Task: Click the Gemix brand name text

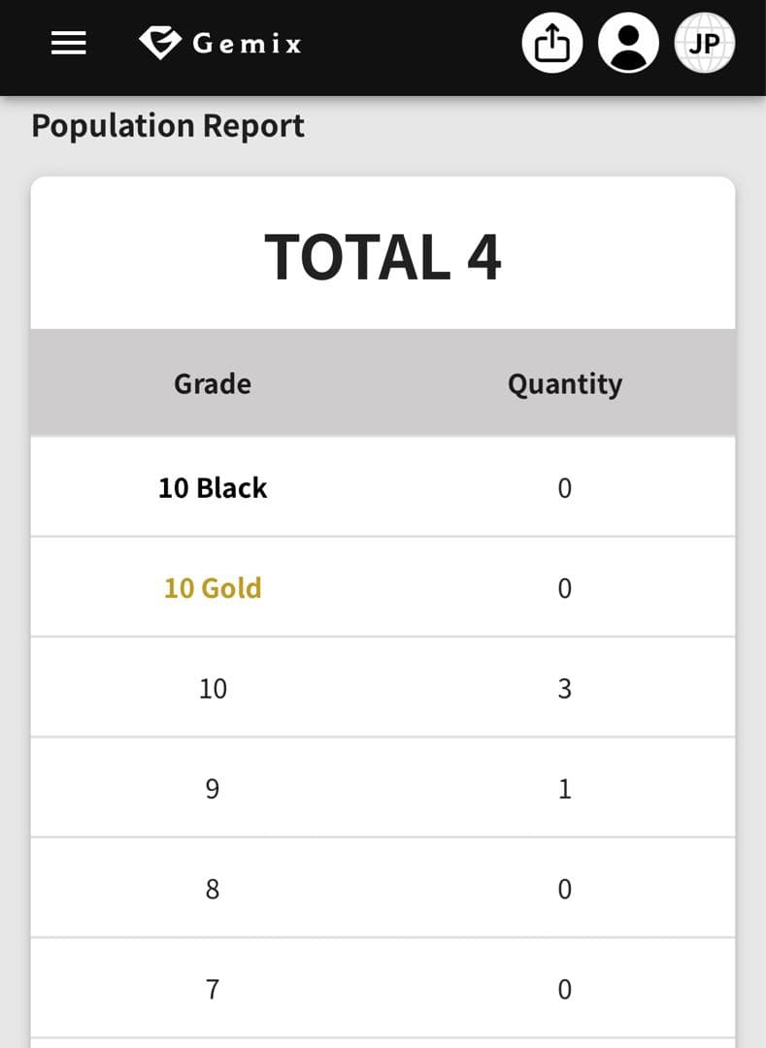Action: coord(247,44)
